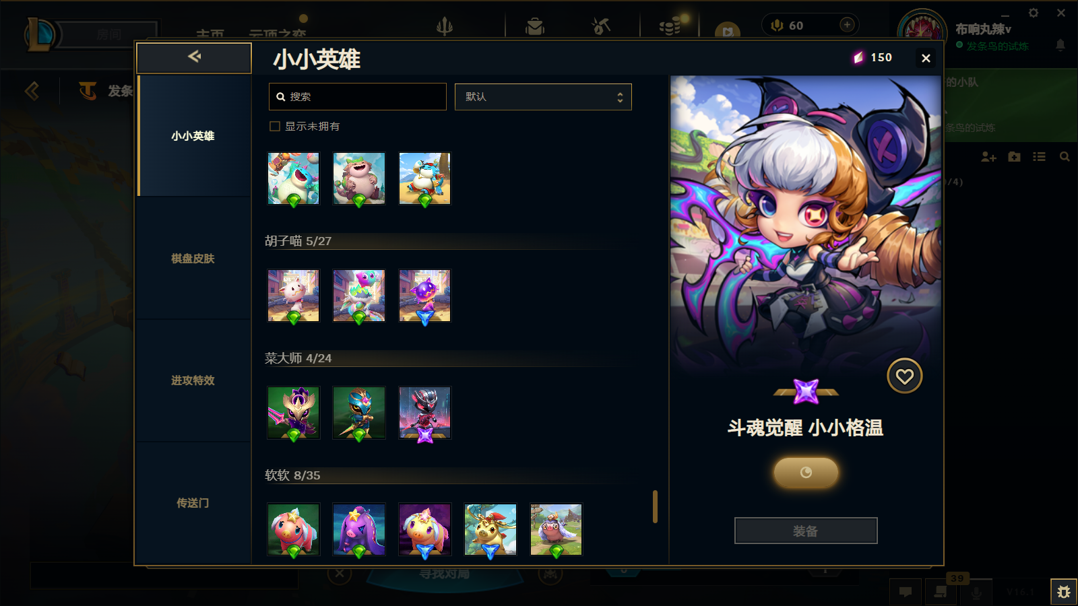Click the add friend icon
Image resolution: width=1078 pixels, height=606 pixels.
click(988, 157)
